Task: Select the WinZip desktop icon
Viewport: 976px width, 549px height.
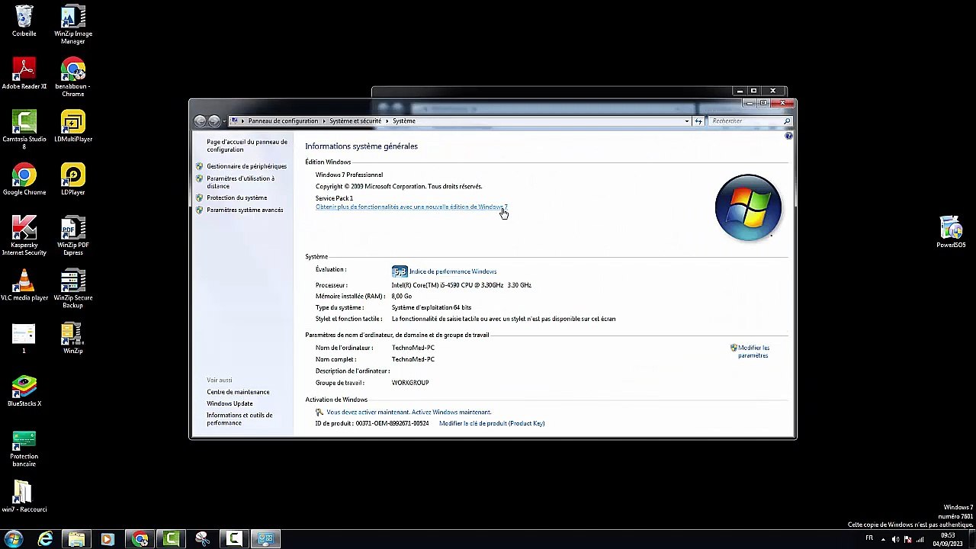Action: click(x=73, y=338)
